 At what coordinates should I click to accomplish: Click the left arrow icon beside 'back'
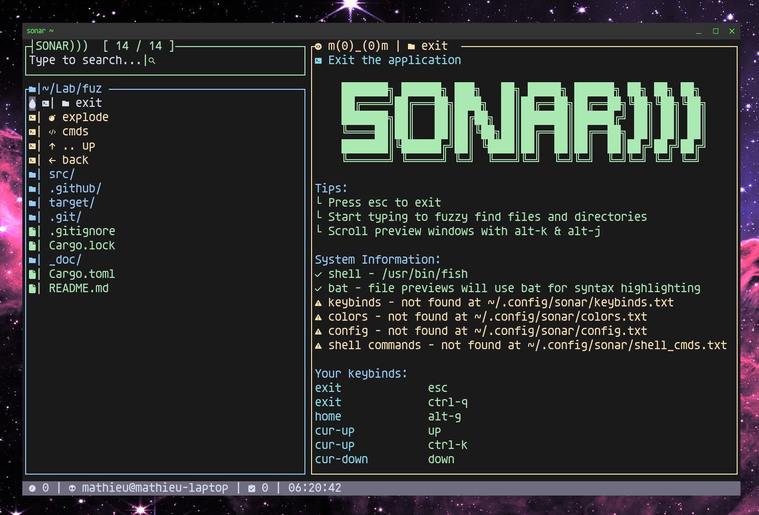pyautogui.click(x=52, y=161)
